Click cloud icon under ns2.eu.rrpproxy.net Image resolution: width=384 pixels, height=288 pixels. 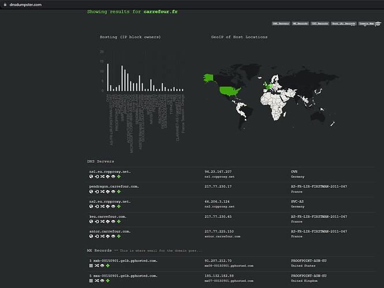pyautogui.click(x=108, y=206)
